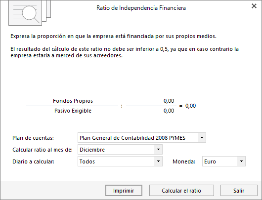This screenshot has height=200, width=262.
Task: Select the Pasivo Exigible 0,00 value
Action: tap(169, 111)
